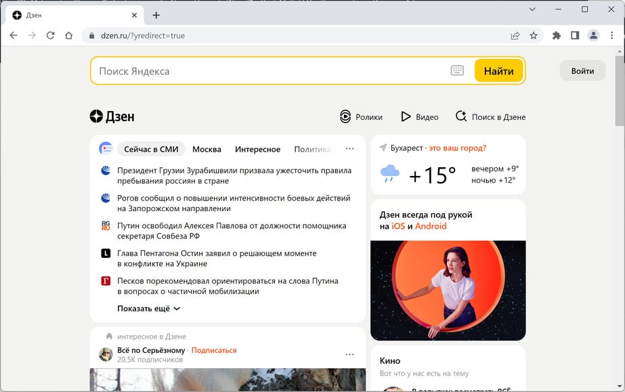This screenshot has width=625, height=392.
Task: Open Всё по Серьёзному channel avatar
Action: click(106, 354)
